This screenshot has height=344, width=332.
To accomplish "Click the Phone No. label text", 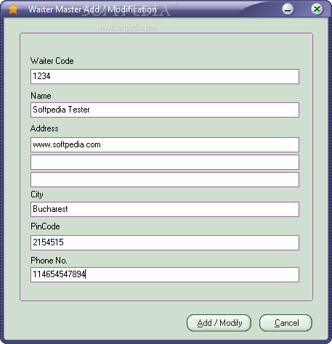I will pos(49,261).
